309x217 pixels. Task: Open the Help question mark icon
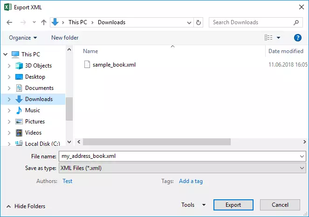[x=297, y=38]
